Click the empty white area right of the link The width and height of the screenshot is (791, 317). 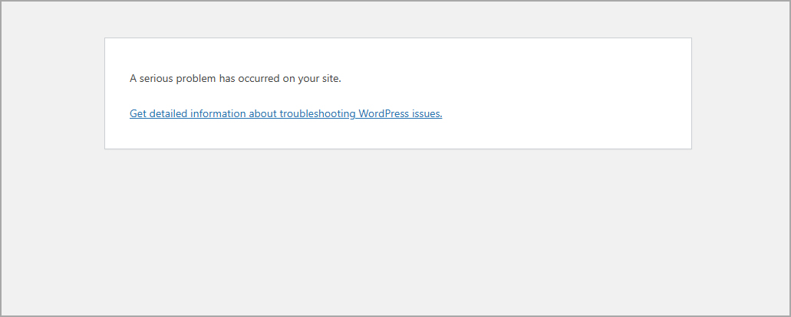pyautogui.click(x=565, y=114)
